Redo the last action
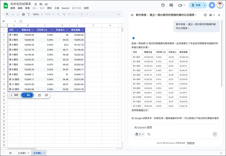 point(18,14)
